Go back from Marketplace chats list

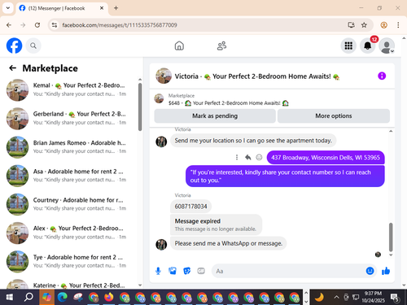pyautogui.click(x=13, y=68)
